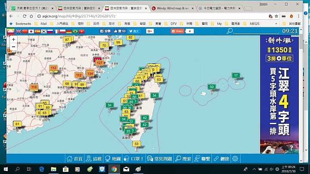Share on Google Plus
Screen dimensions: 310x174
150,31
